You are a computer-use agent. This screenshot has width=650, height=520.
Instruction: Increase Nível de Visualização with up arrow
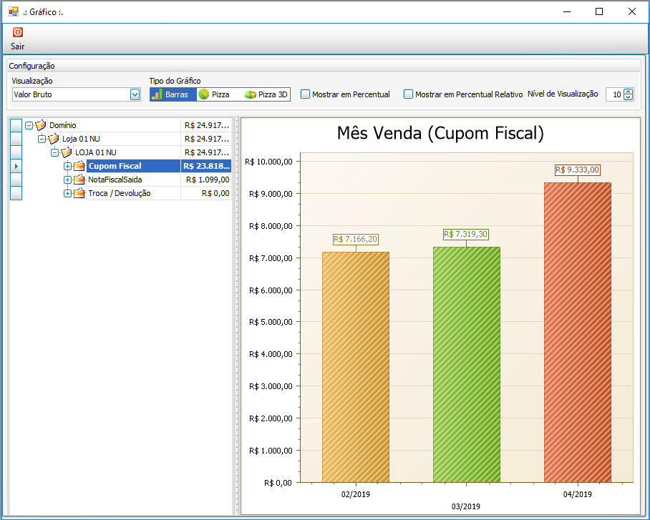[x=629, y=92]
